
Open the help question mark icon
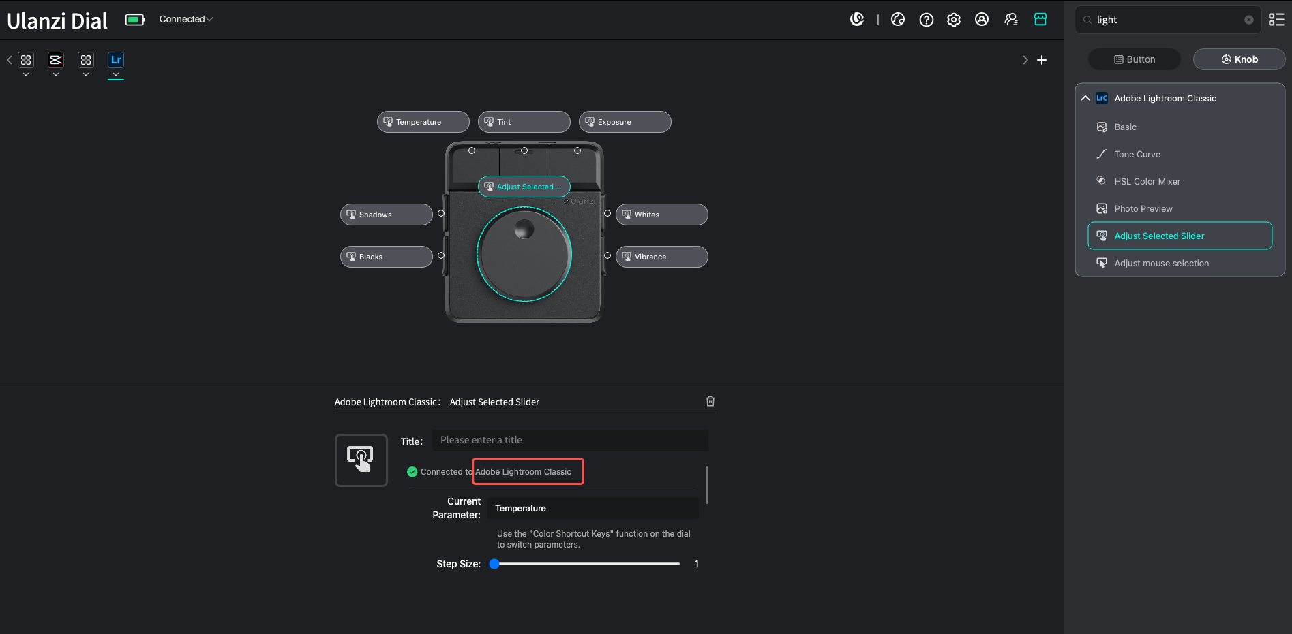click(x=926, y=20)
